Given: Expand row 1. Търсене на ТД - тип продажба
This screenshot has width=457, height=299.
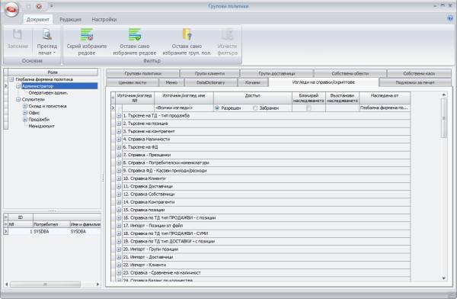Looking at the screenshot, I should [x=119, y=116].
